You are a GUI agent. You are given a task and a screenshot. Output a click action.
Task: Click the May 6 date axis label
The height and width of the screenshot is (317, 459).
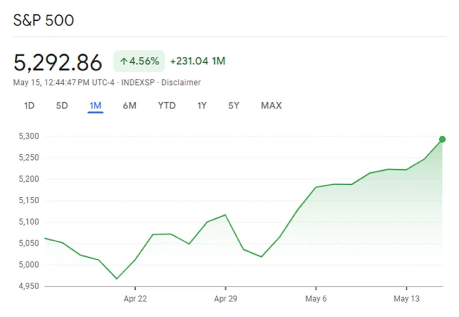click(316, 299)
